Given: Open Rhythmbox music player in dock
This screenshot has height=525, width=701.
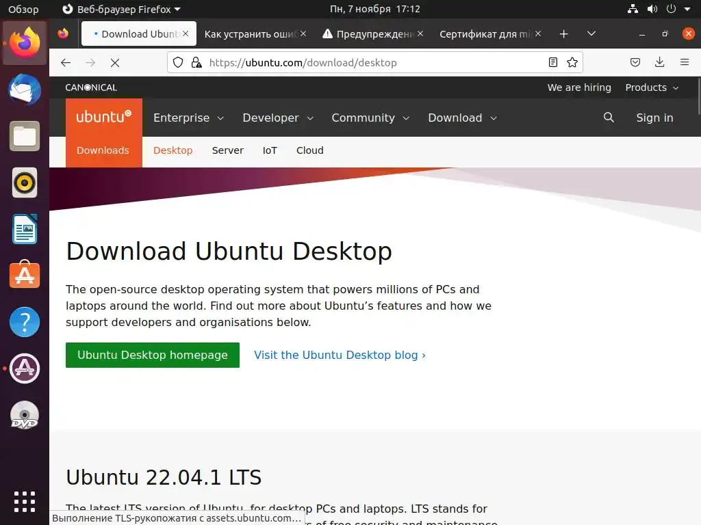Looking at the screenshot, I should [x=25, y=183].
